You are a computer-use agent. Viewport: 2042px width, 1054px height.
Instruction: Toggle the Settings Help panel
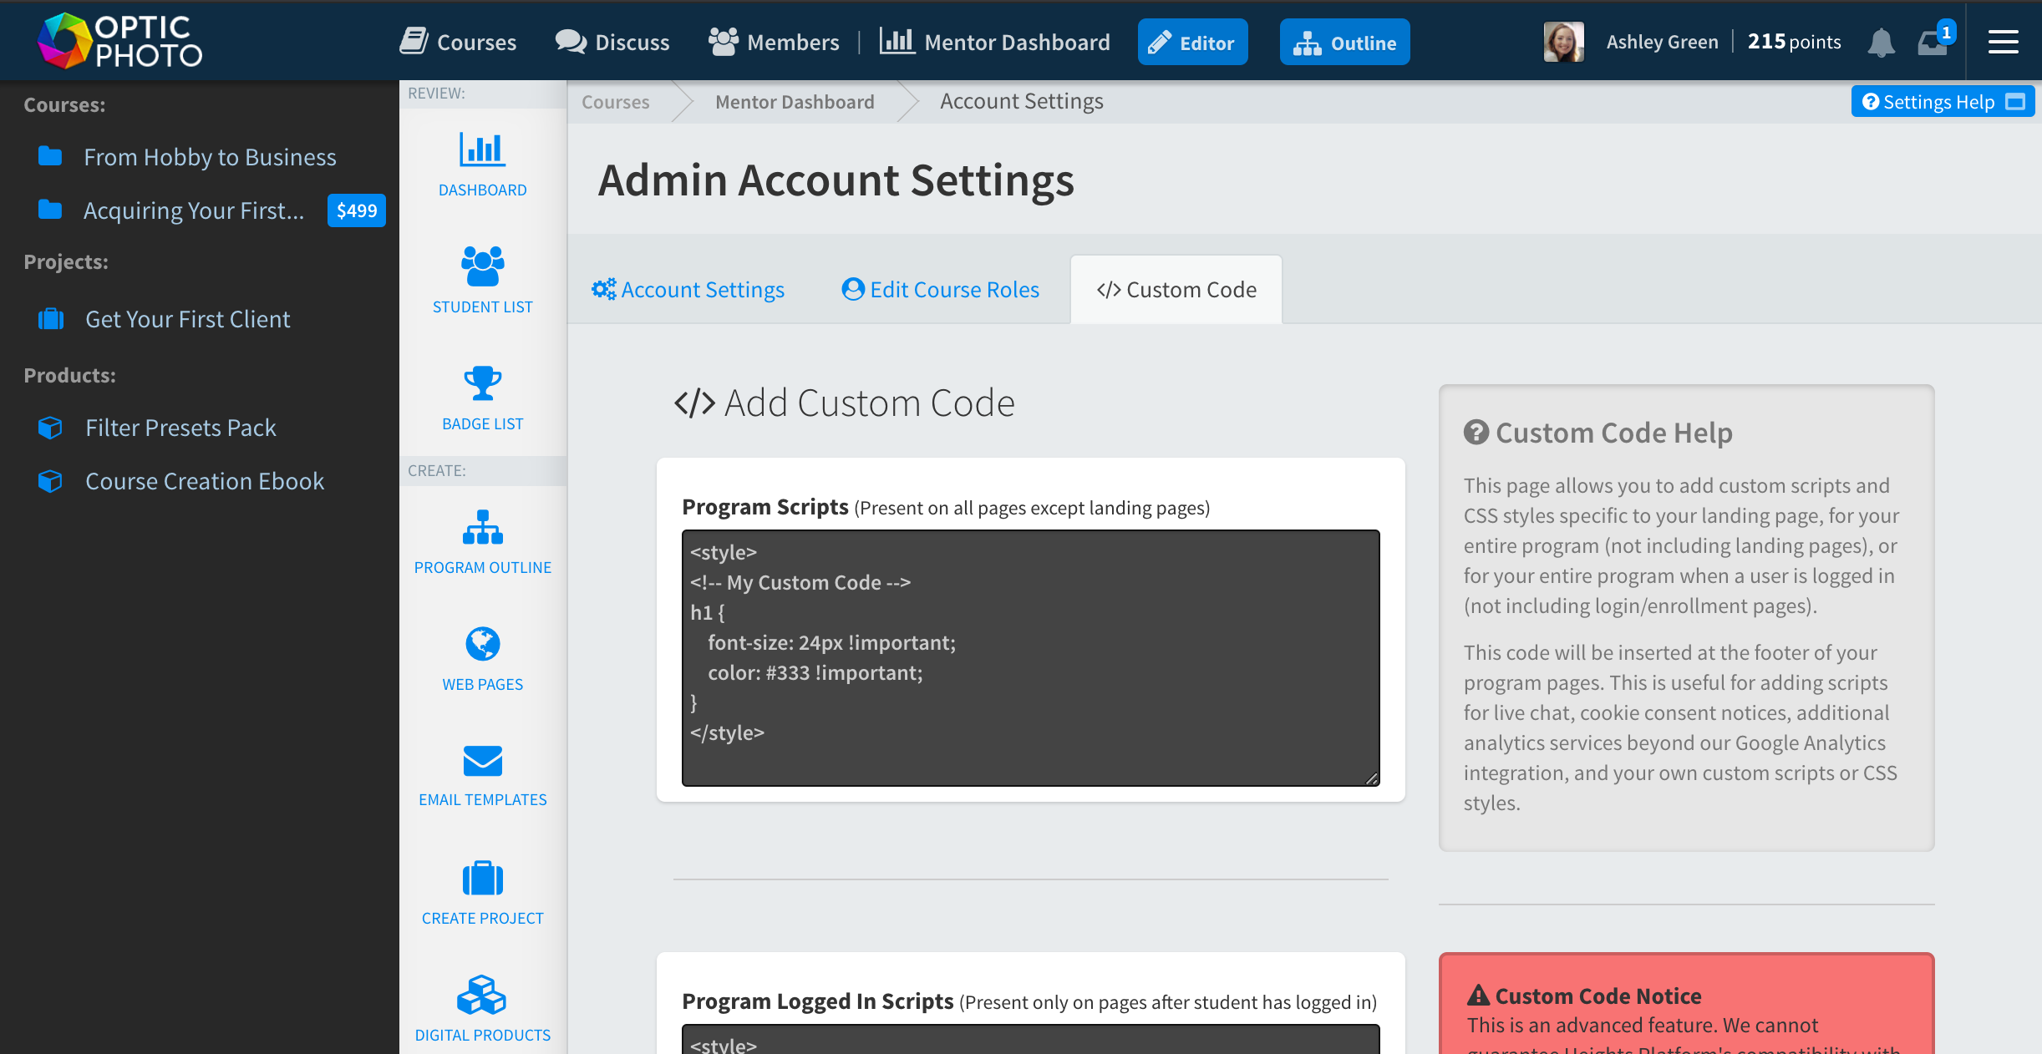pyautogui.click(x=1942, y=102)
